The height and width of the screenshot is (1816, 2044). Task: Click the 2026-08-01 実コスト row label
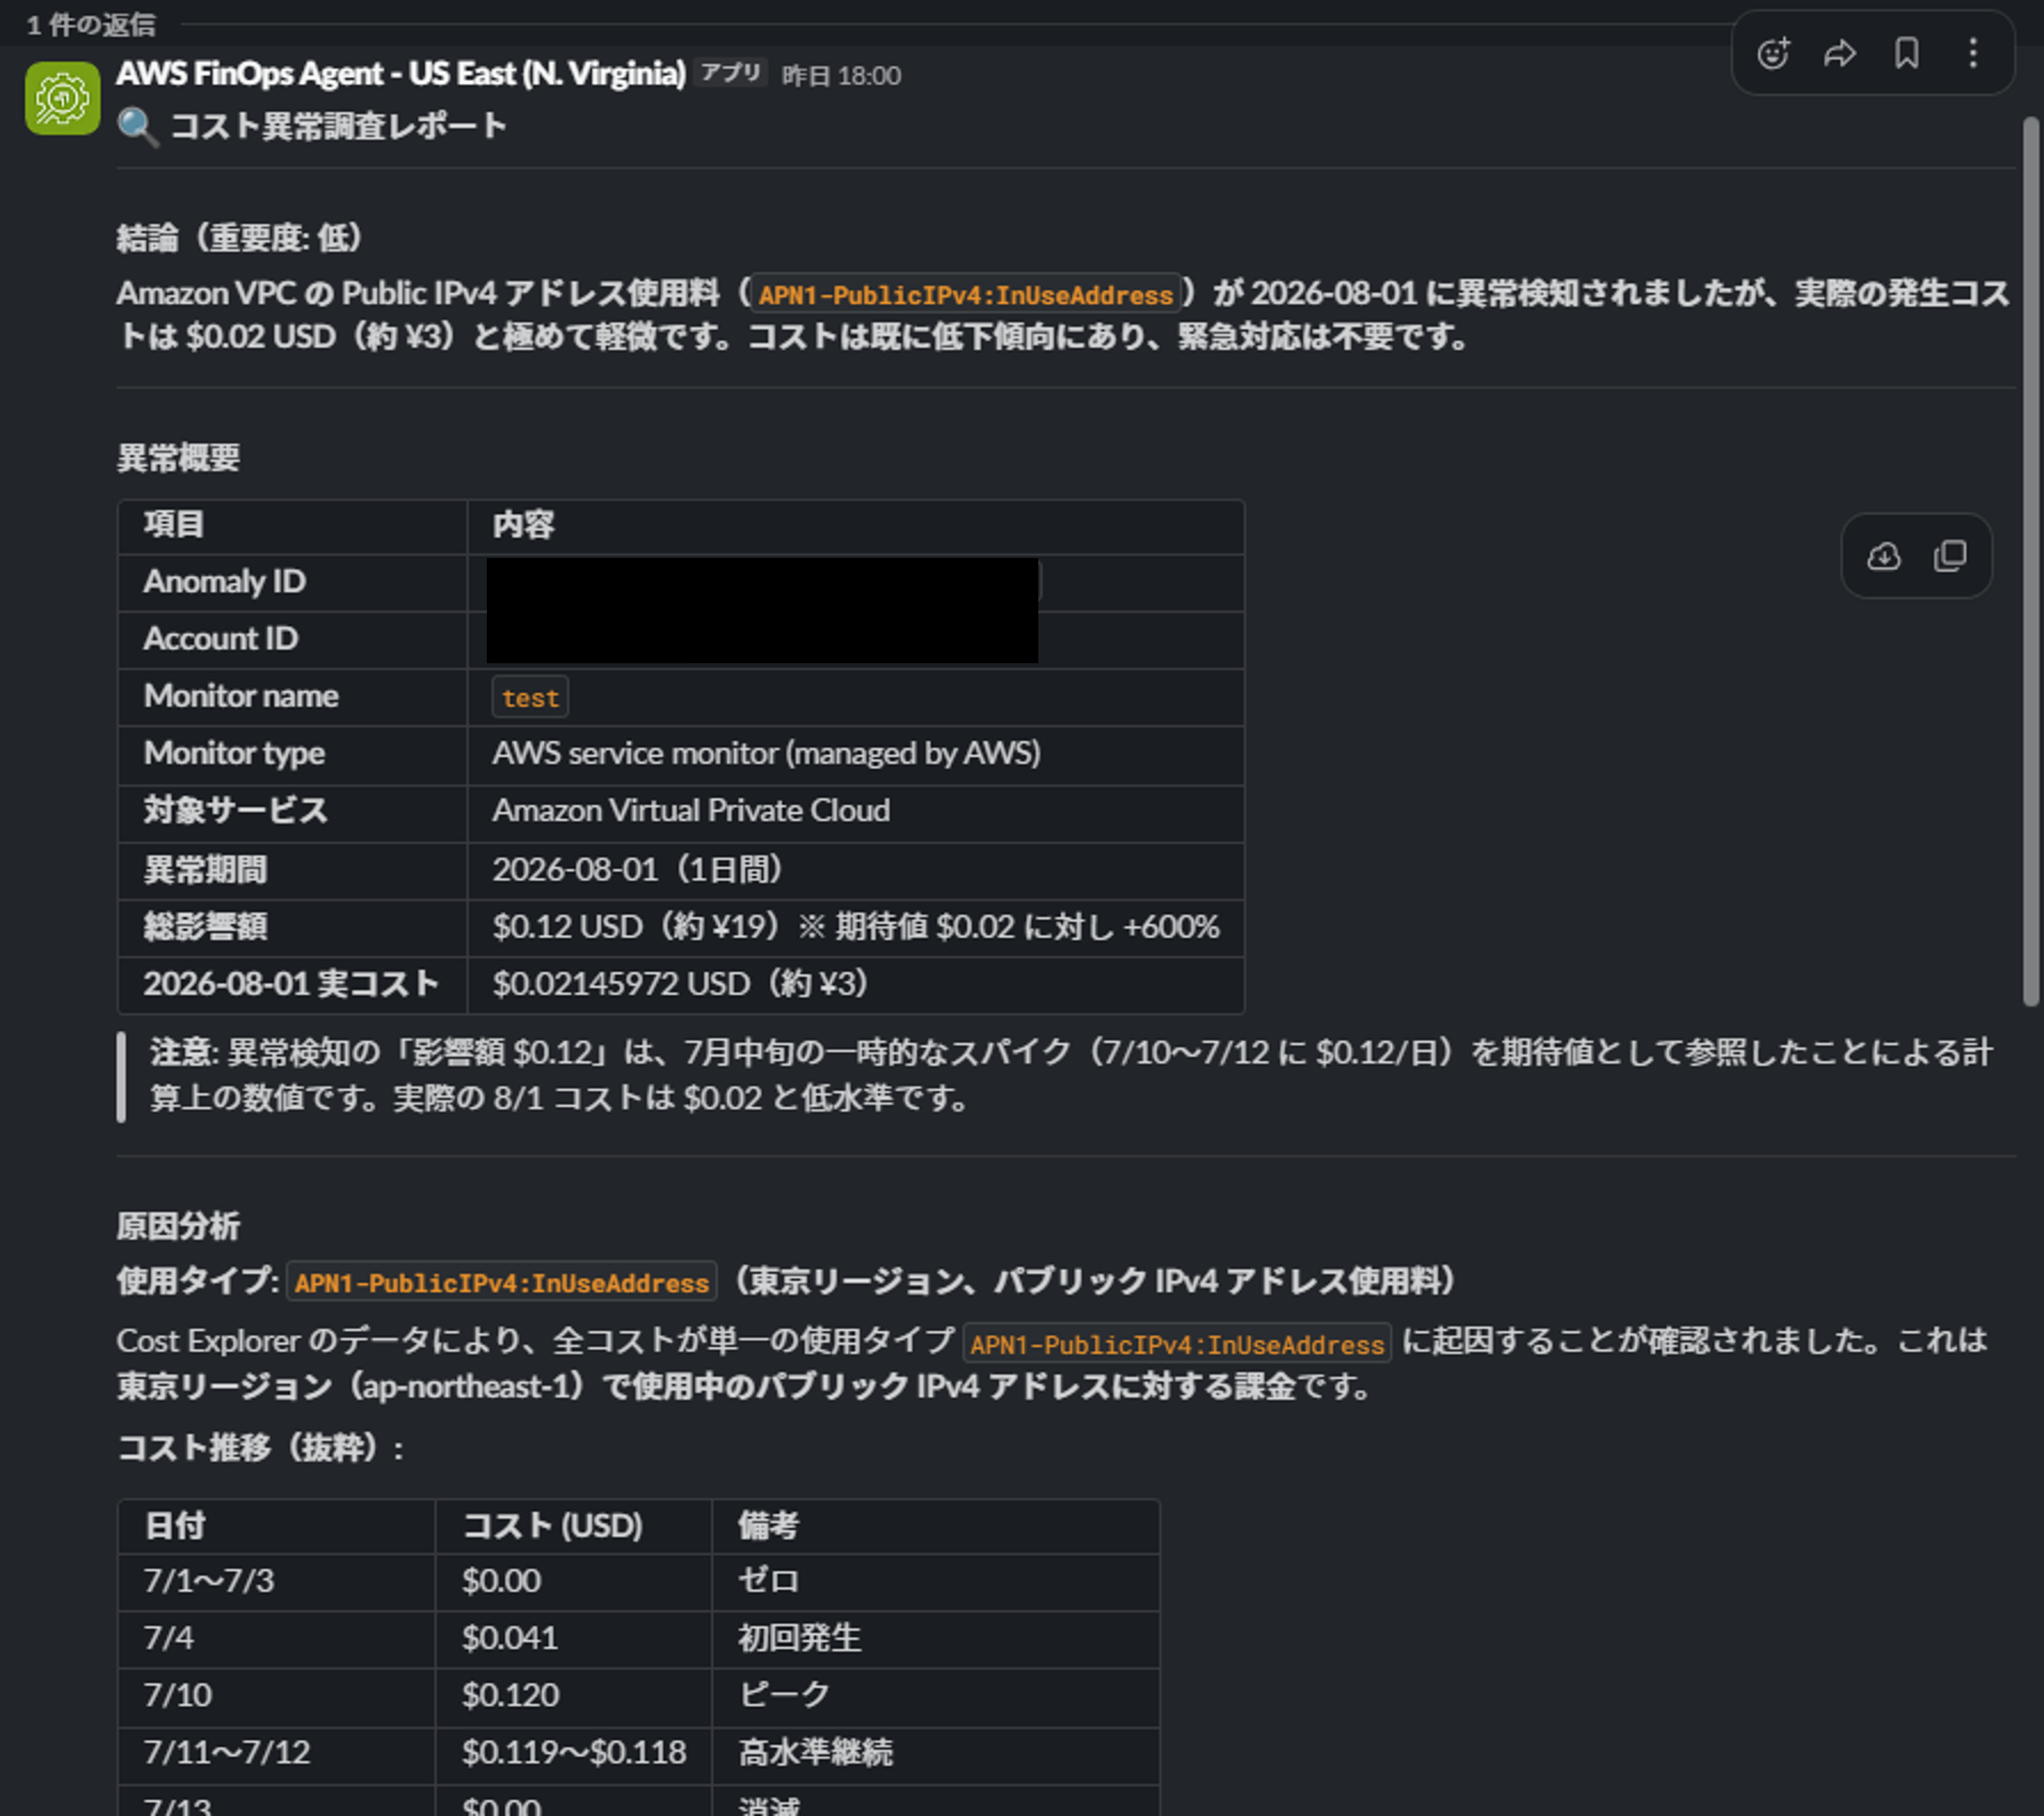click(x=291, y=984)
